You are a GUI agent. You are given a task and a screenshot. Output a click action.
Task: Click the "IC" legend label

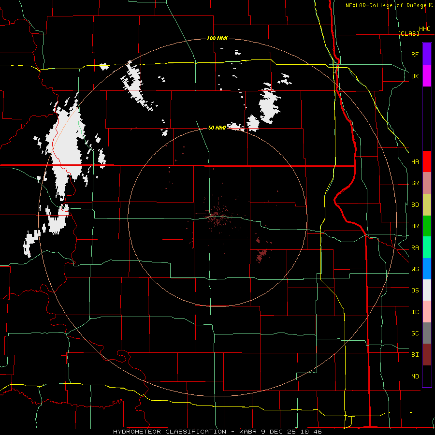click(x=415, y=312)
